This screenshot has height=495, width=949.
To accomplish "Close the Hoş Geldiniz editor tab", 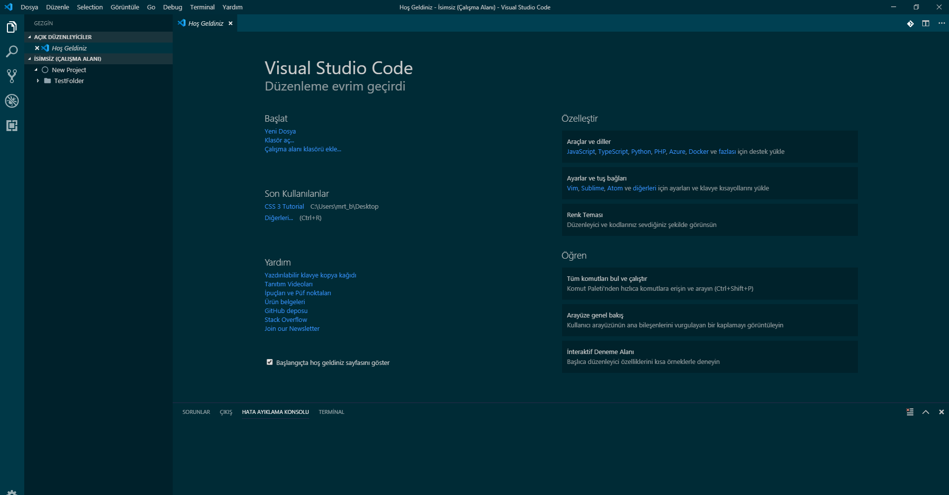I will pyautogui.click(x=231, y=23).
